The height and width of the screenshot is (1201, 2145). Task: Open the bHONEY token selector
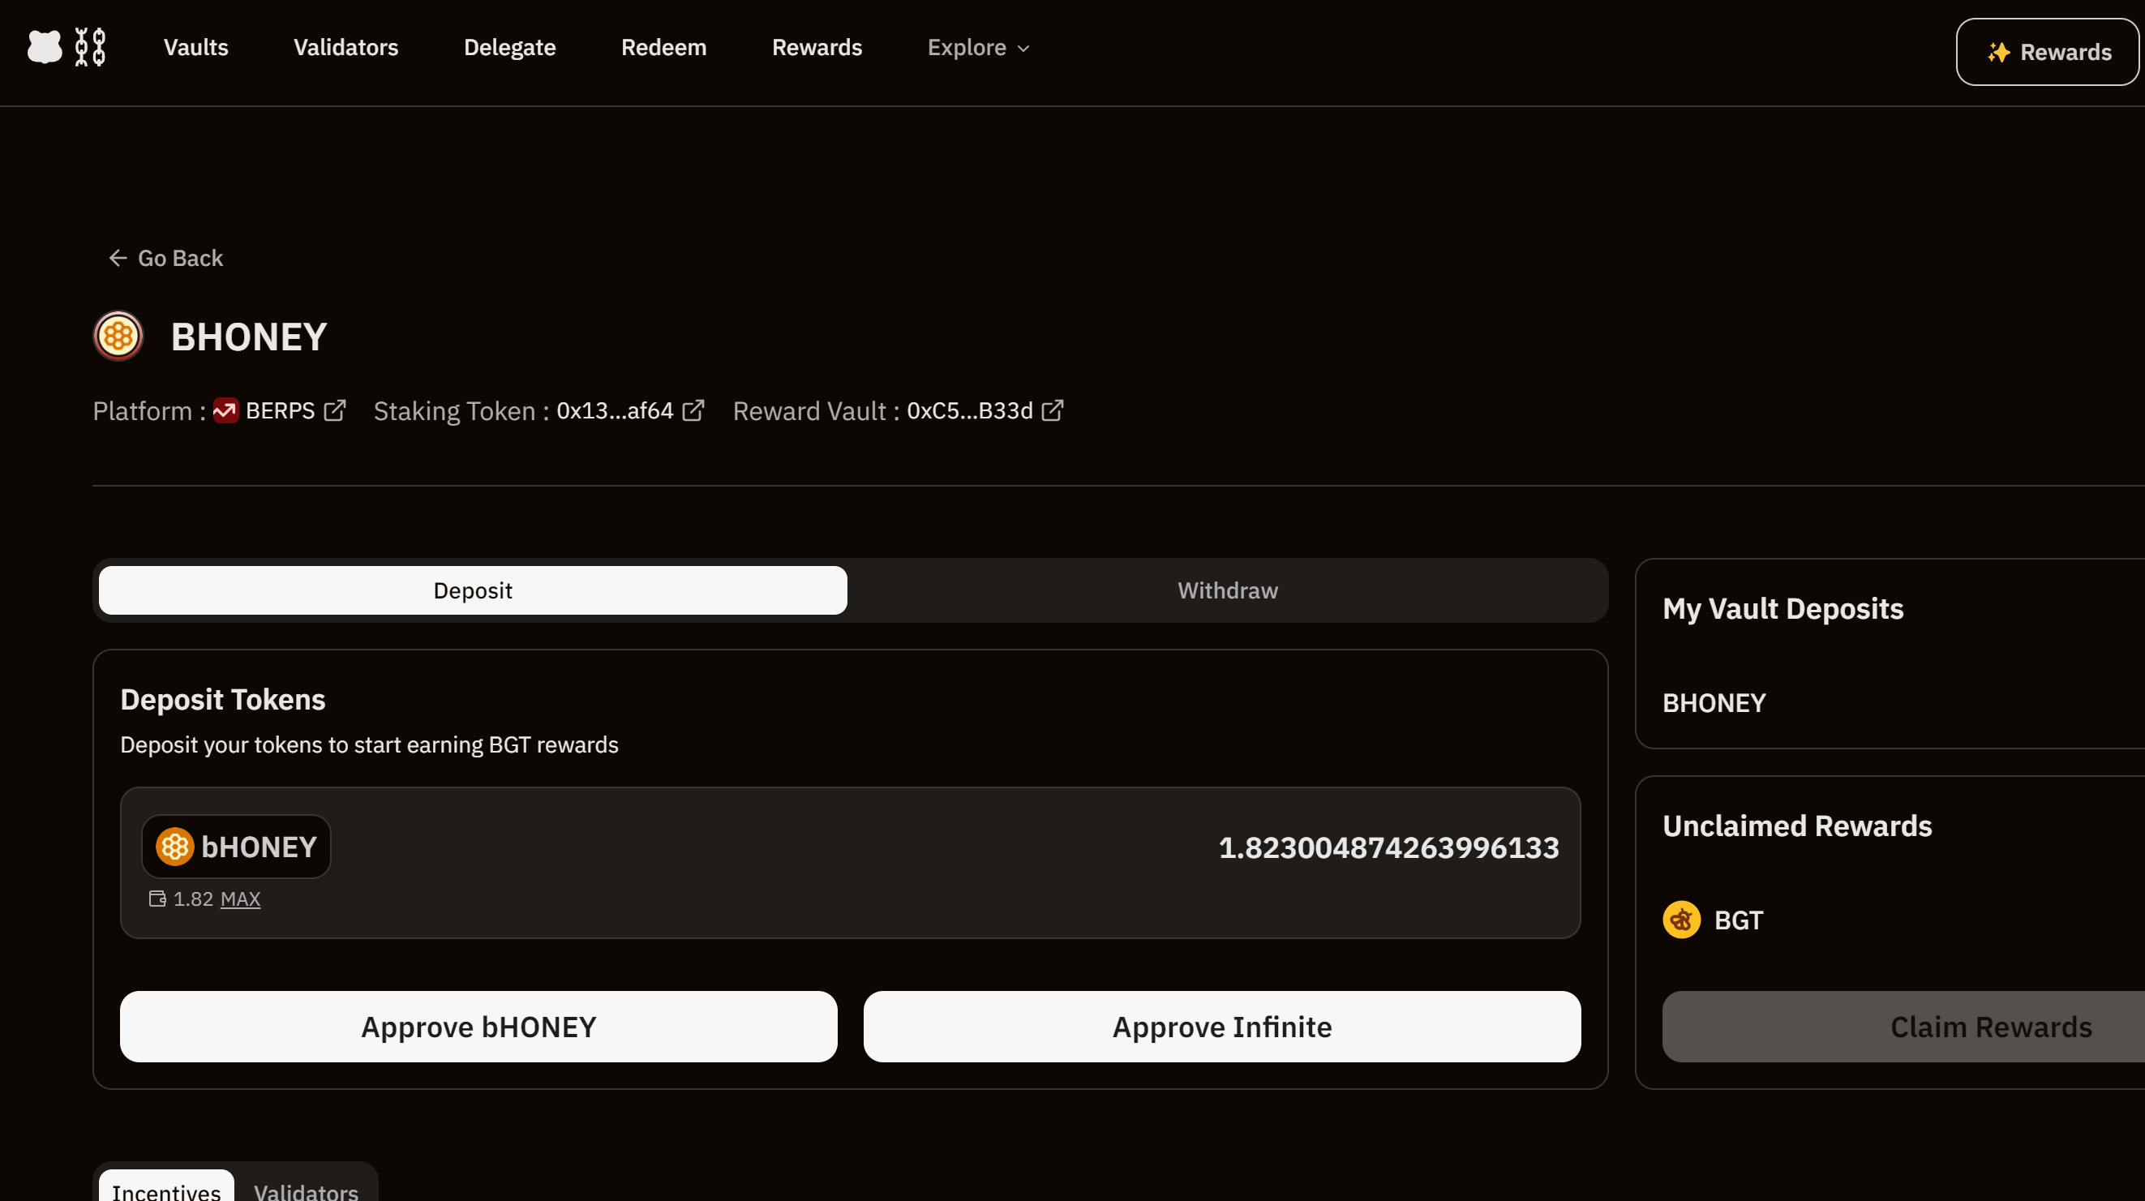[x=237, y=847]
